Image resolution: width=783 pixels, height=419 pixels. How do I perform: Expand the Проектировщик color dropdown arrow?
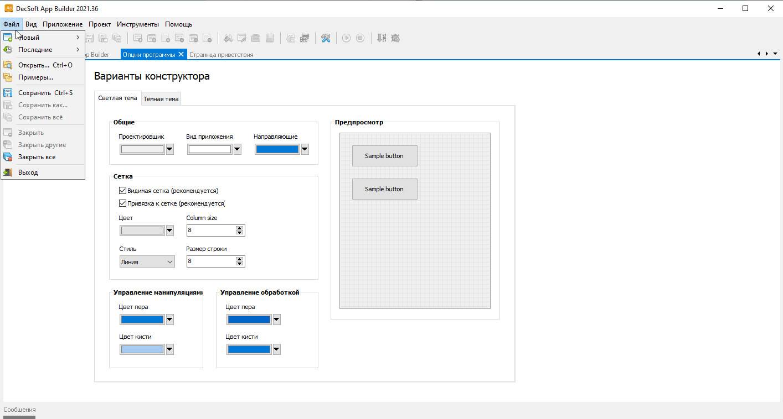click(169, 149)
